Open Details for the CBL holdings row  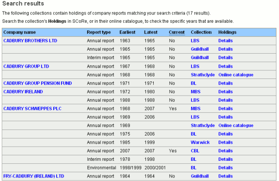point(225,151)
